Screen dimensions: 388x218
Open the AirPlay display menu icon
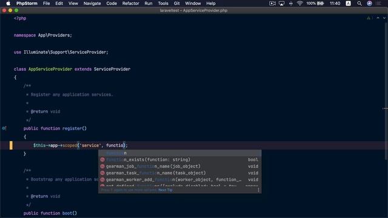[281, 4]
